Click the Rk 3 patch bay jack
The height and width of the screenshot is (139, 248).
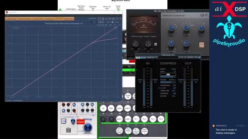[x=153, y=119]
